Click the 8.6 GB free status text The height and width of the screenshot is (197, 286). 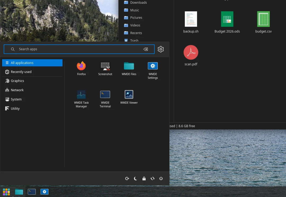point(187,126)
